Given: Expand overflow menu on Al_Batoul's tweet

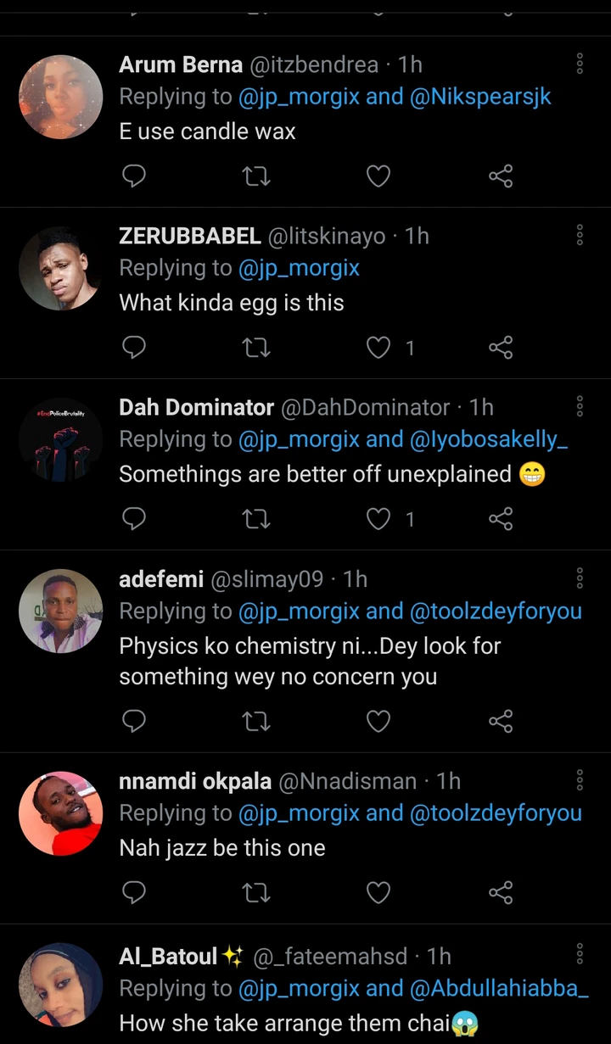Looking at the screenshot, I should coord(580,954).
